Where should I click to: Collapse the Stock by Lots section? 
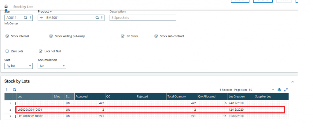(293, 82)
